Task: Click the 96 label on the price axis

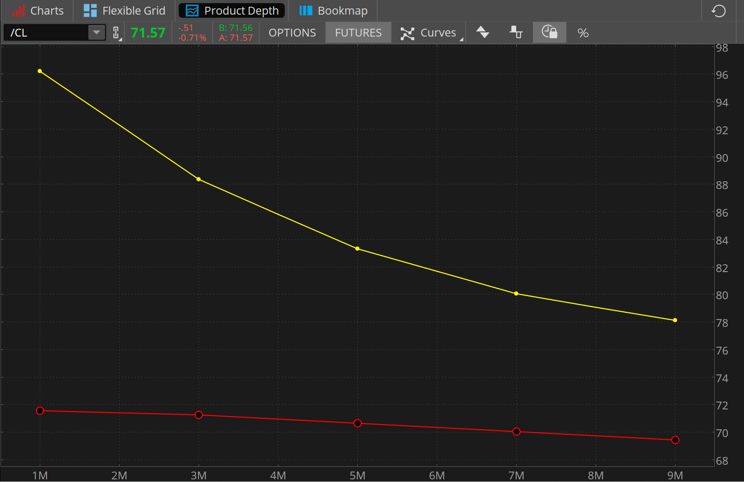Action: (722, 75)
